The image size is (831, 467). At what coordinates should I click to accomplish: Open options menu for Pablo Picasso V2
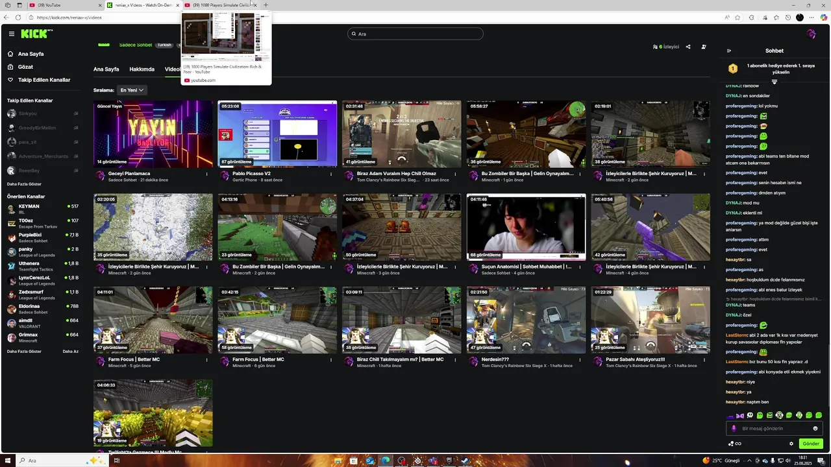tap(331, 174)
